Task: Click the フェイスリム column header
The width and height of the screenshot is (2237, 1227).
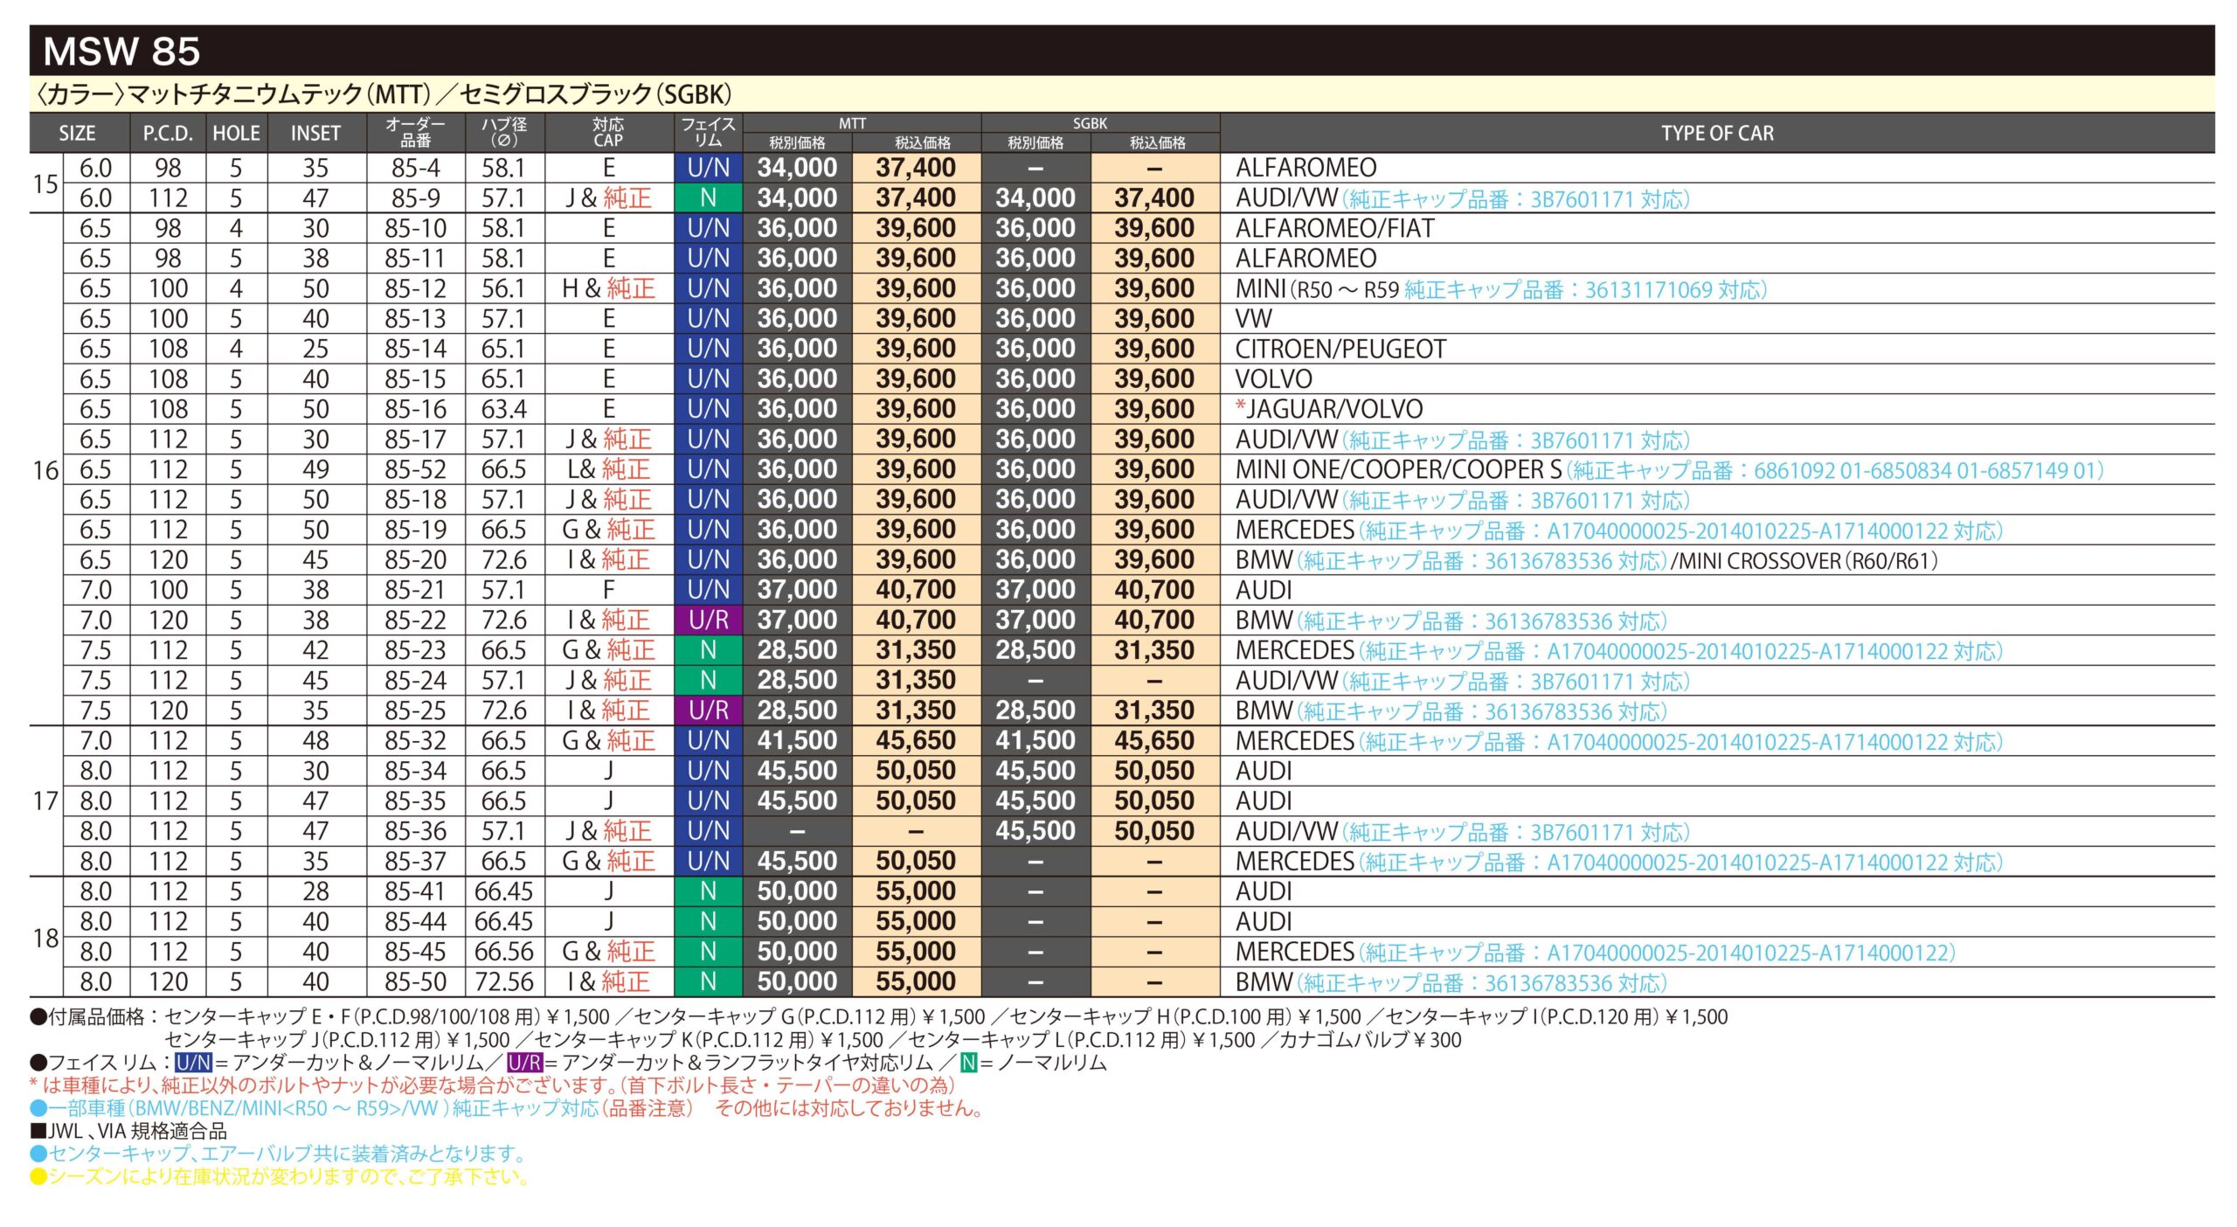Action: [x=708, y=133]
